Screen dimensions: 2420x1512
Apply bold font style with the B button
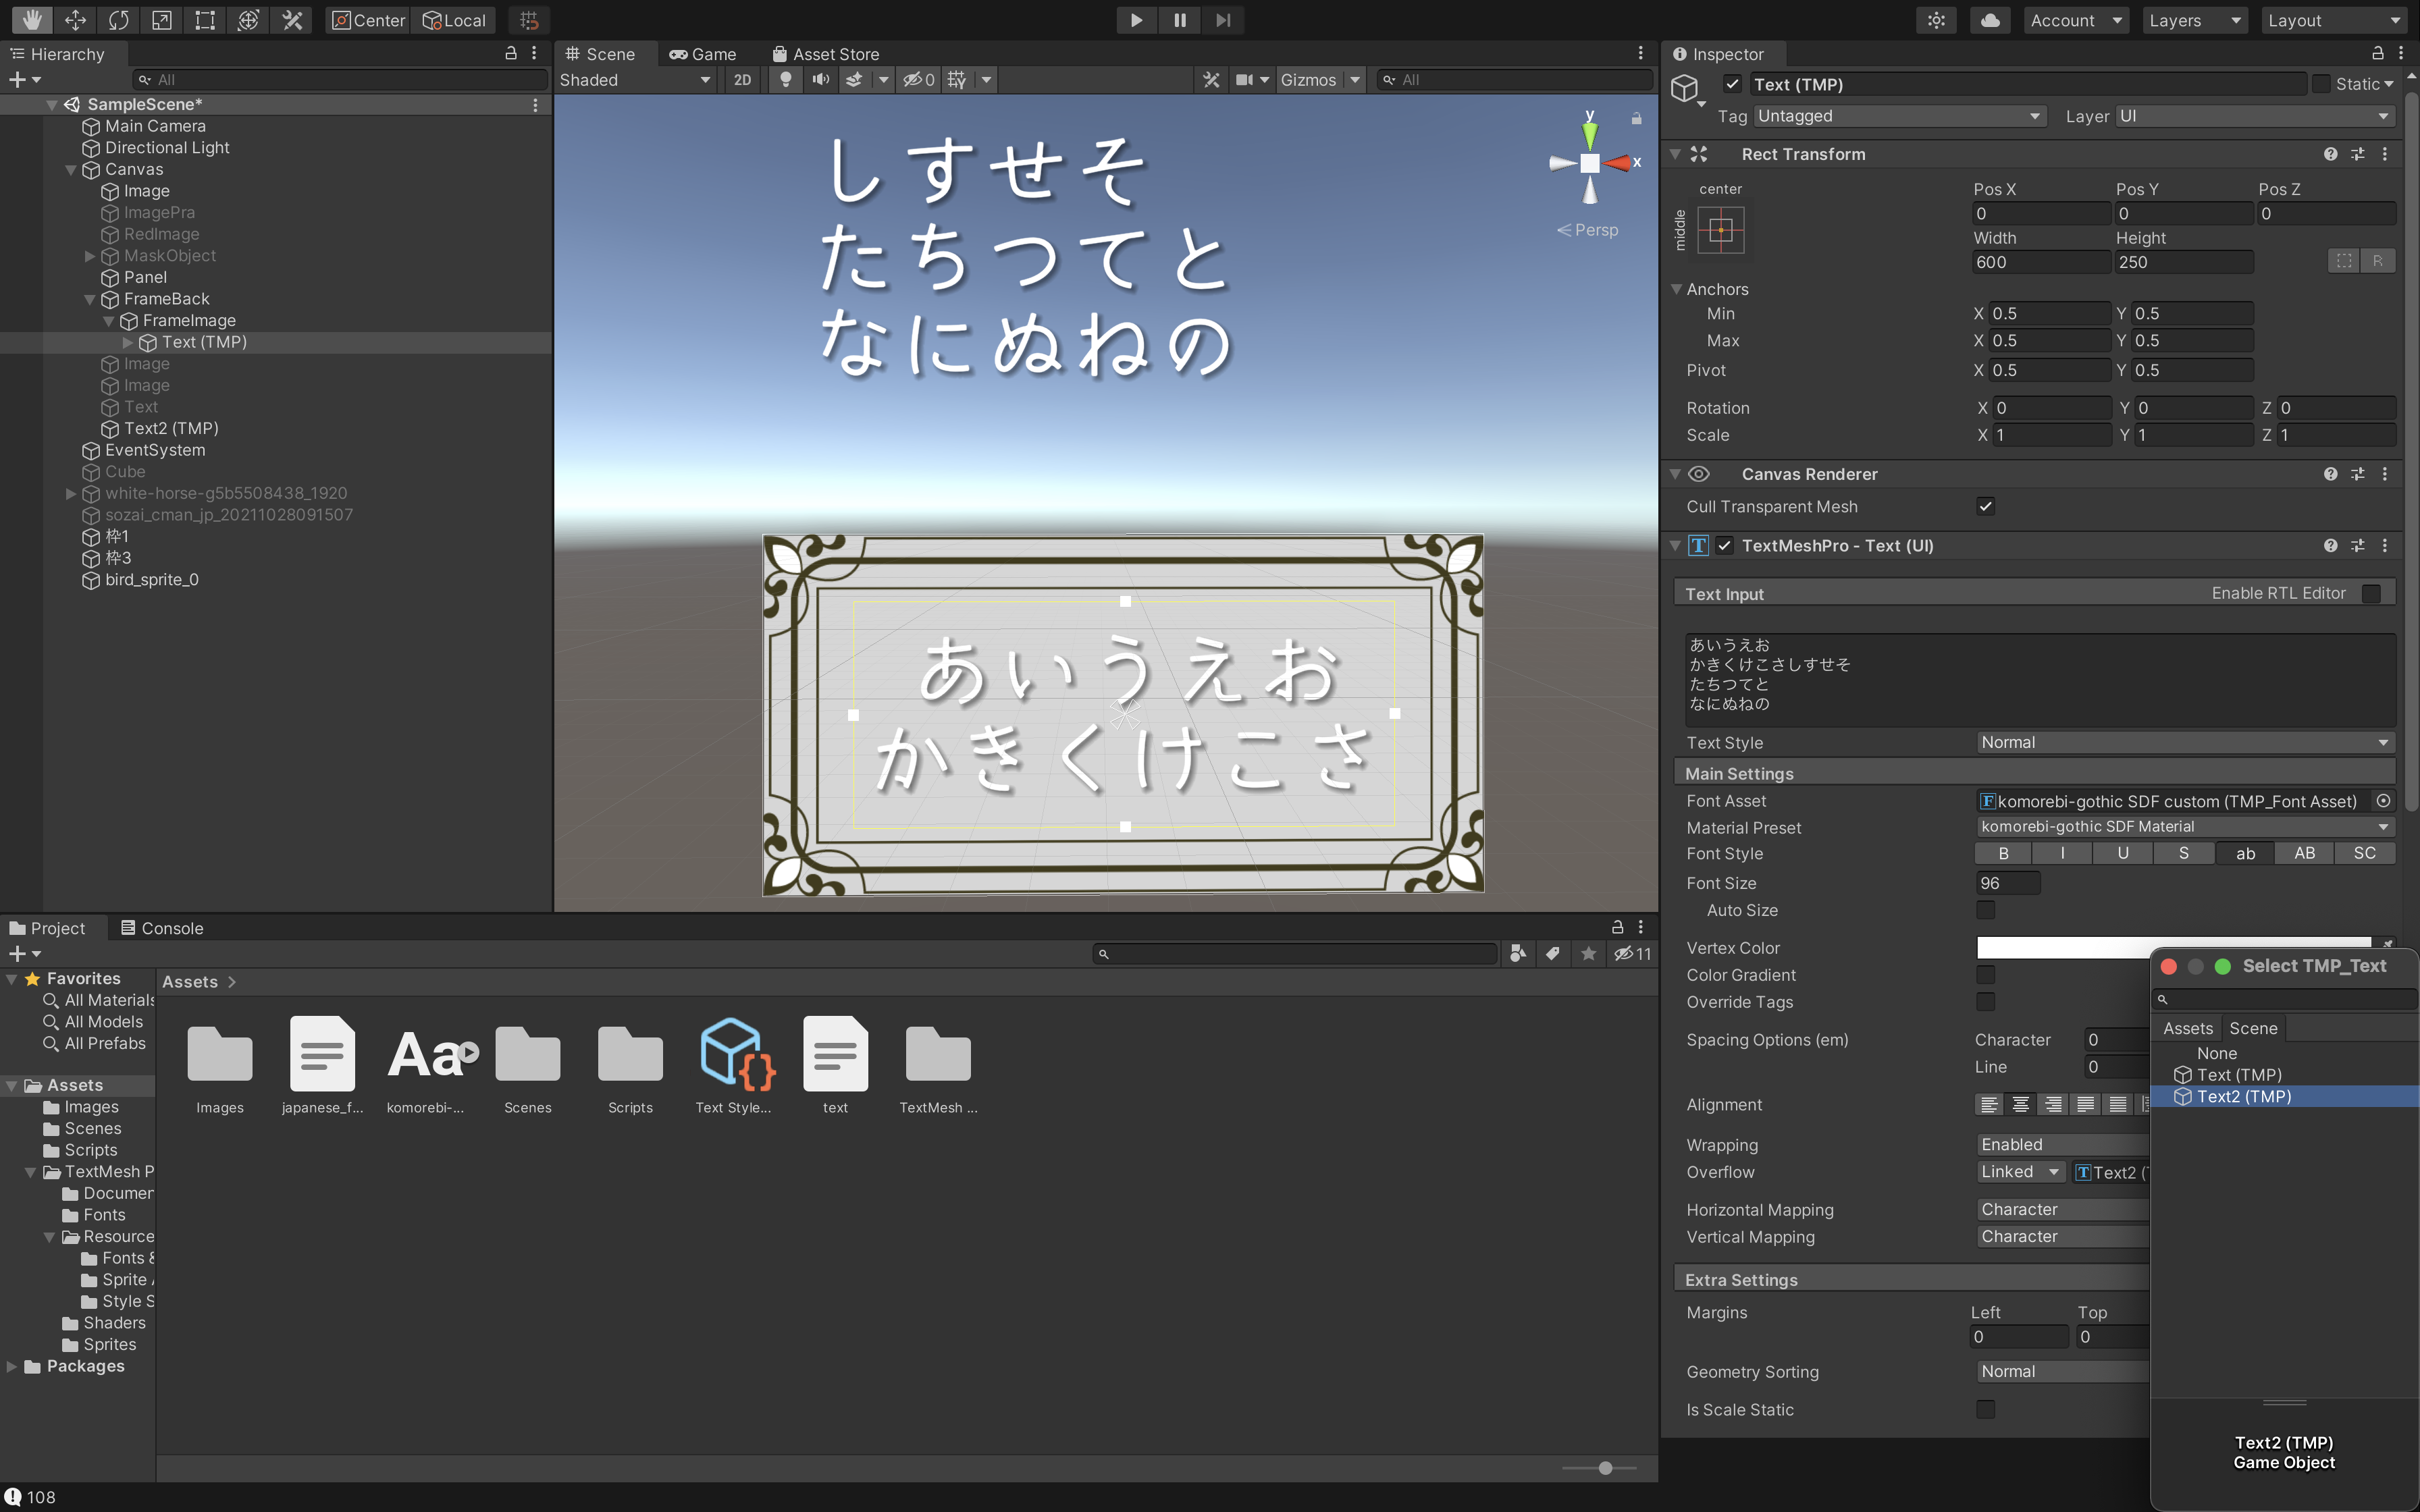tap(2003, 853)
